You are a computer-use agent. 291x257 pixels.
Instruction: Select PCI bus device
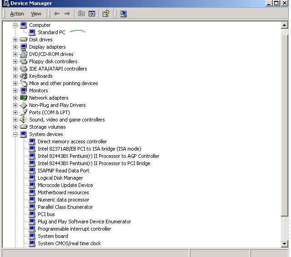pyautogui.click(x=46, y=214)
